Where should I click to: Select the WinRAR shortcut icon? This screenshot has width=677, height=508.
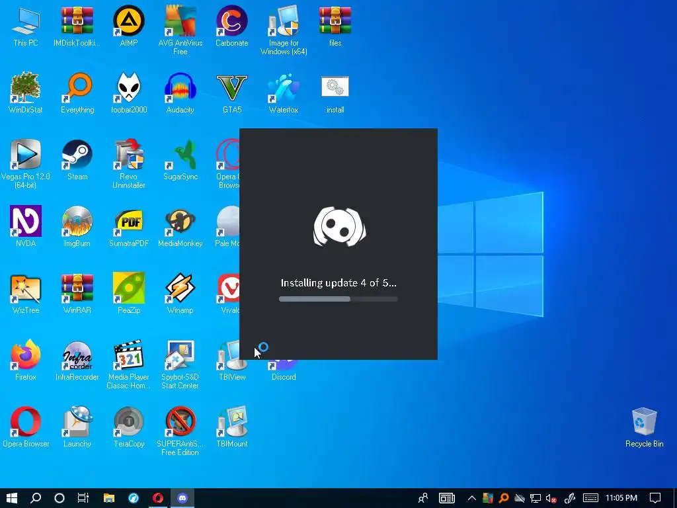coord(77,288)
